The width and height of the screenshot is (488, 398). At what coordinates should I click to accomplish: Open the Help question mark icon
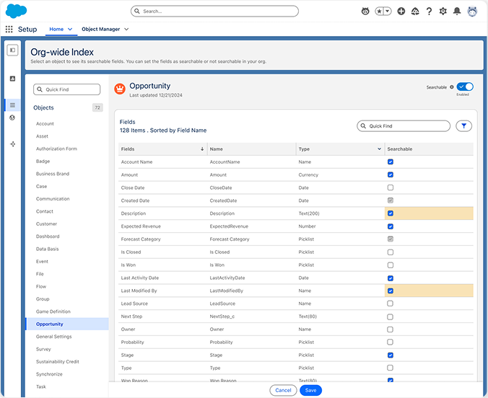(x=430, y=12)
